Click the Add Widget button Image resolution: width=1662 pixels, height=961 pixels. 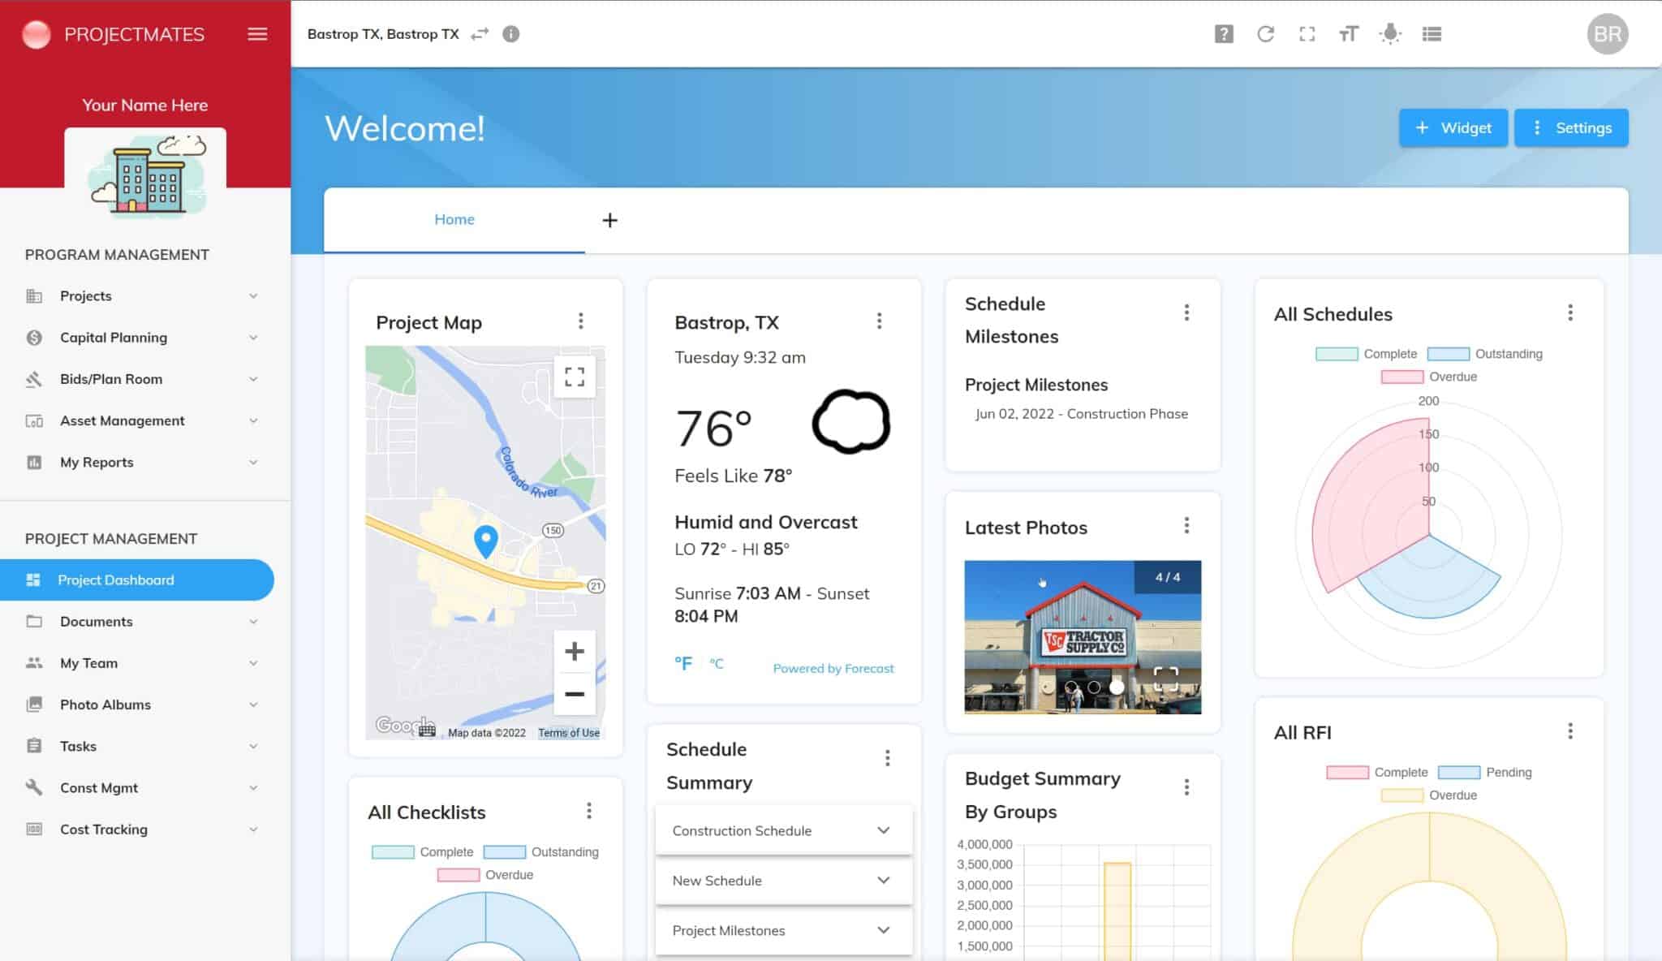tap(1453, 128)
